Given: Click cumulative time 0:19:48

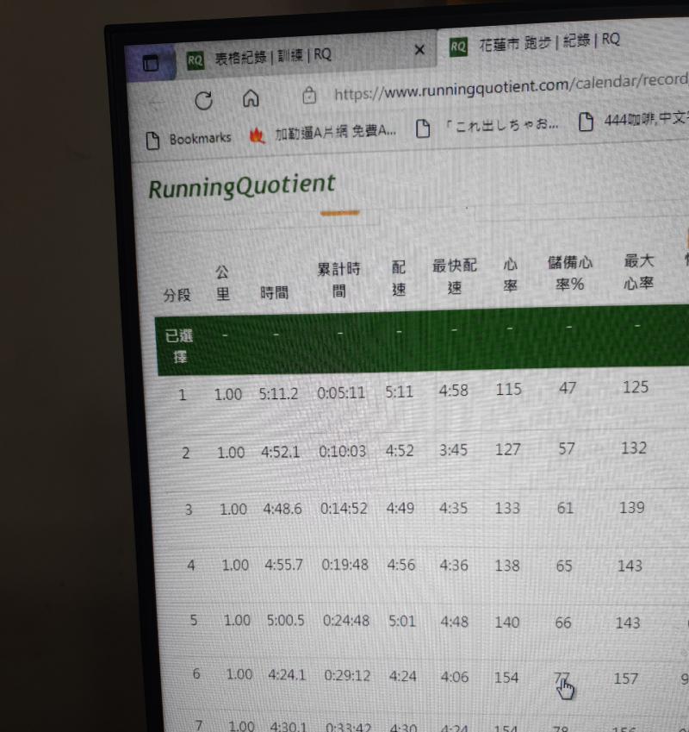Looking at the screenshot, I should pyautogui.click(x=345, y=565).
